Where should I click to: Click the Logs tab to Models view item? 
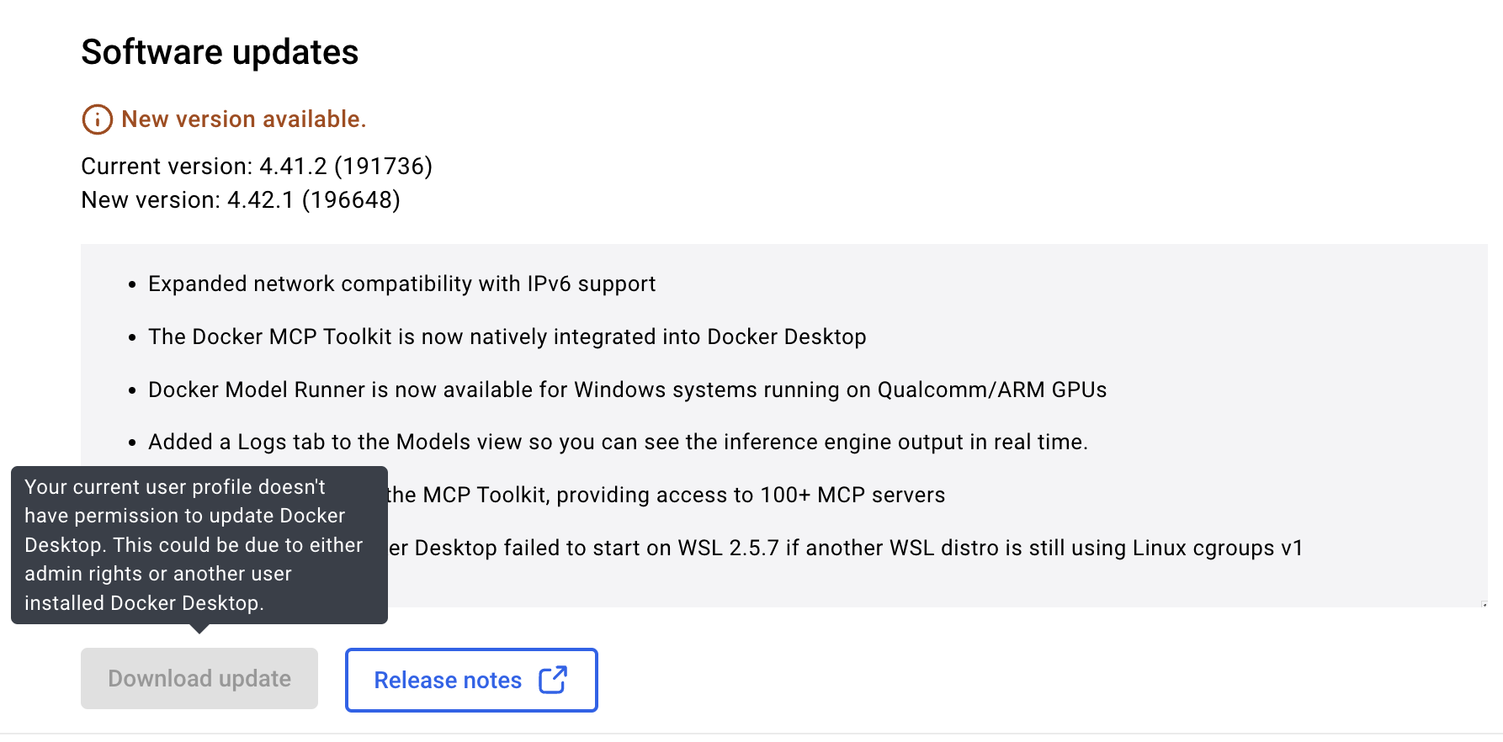(x=618, y=443)
